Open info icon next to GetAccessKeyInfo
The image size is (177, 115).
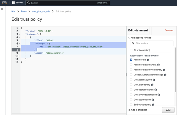[x=154, y=80]
